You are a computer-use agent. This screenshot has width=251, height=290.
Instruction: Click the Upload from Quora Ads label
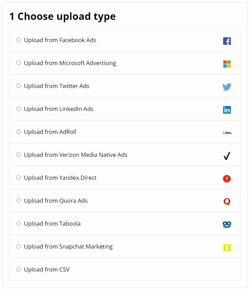56,201
